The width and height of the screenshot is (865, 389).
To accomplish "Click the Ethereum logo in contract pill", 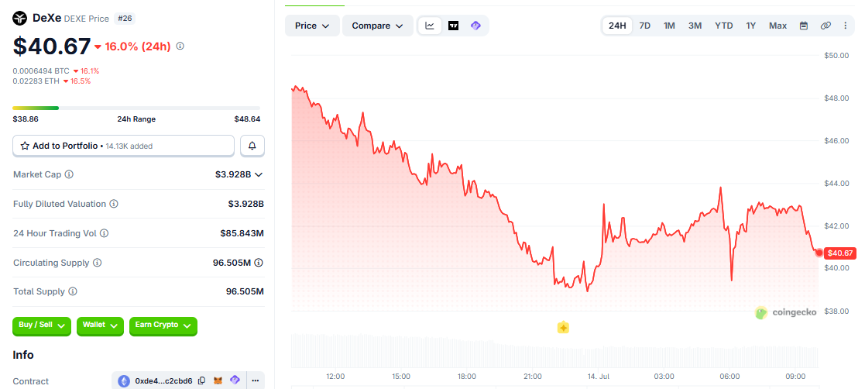I will (122, 380).
